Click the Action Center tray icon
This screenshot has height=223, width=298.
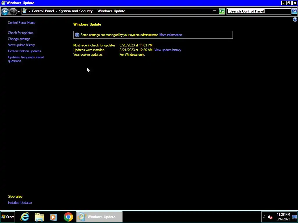coord(295,217)
